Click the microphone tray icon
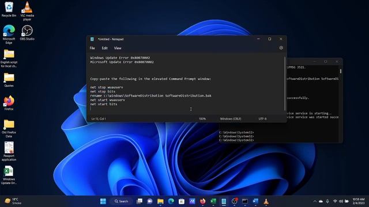The width and height of the screenshot is (369, 207). [x=327, y=201]
